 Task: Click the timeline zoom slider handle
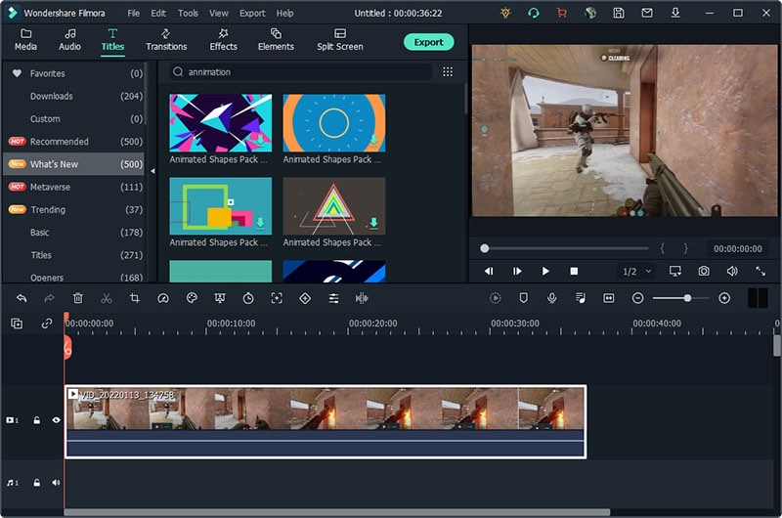687,298
